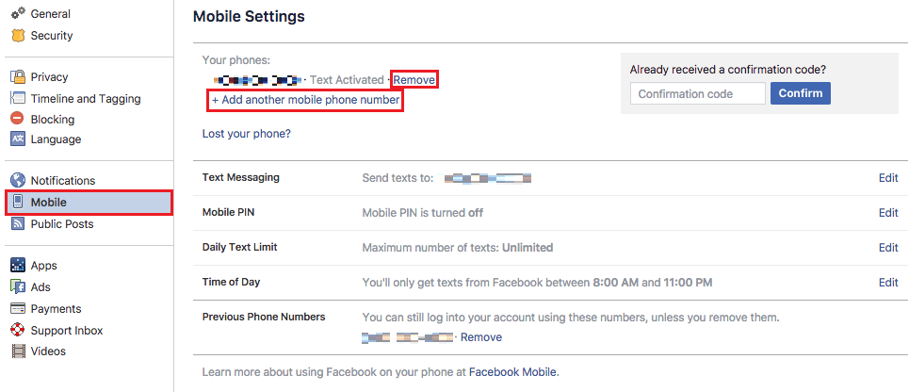The image size is (909, 392).
Task: Edit the Daily Text Limit setting
Action: click(887, 248)
